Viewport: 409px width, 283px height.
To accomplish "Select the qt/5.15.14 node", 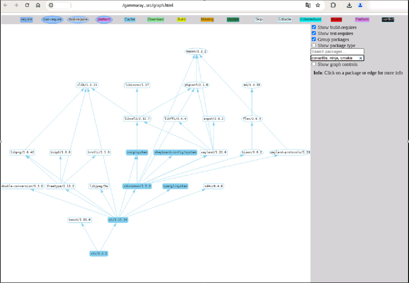I will 118,220.
